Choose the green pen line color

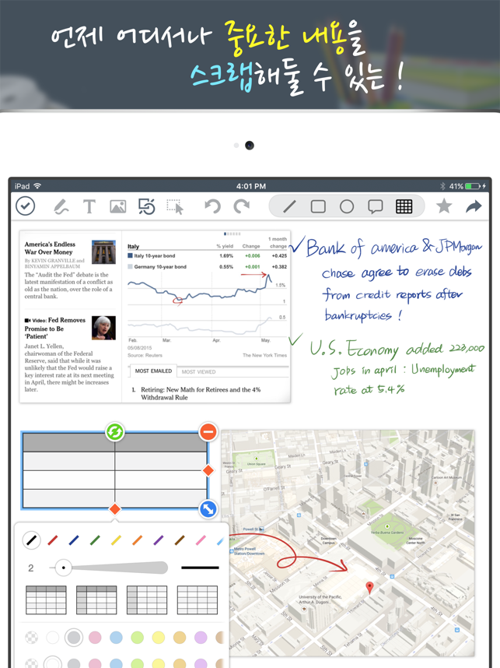pos(95,540)
